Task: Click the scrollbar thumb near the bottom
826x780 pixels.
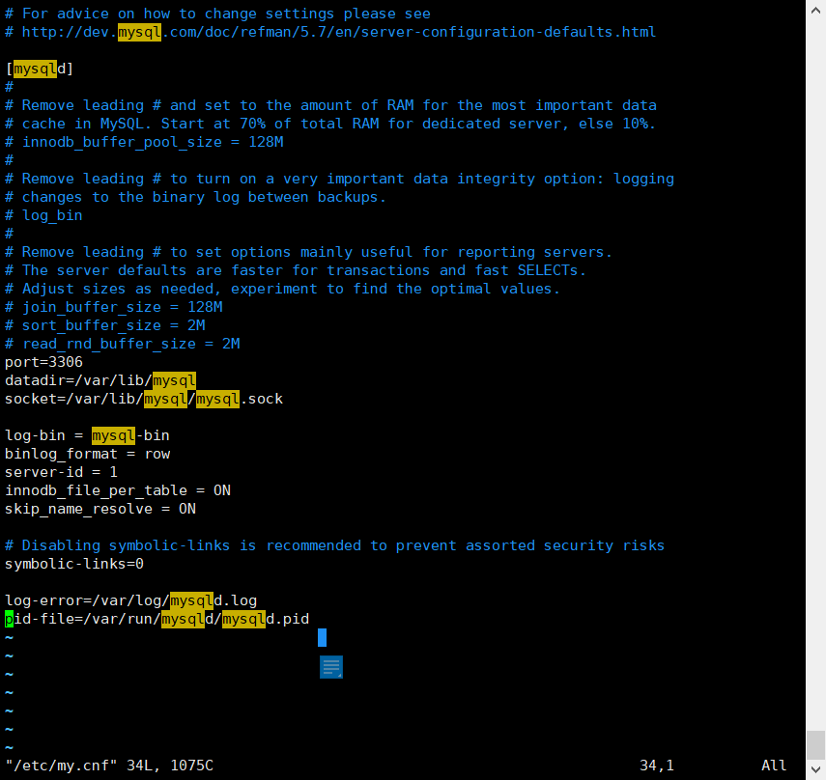Action: (814, 743)
